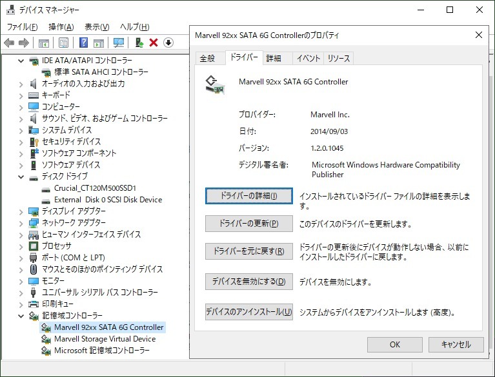Click the IDE ATA/ATAPI controller icon
The image size is (495, 377).
[x=34, y=61]
